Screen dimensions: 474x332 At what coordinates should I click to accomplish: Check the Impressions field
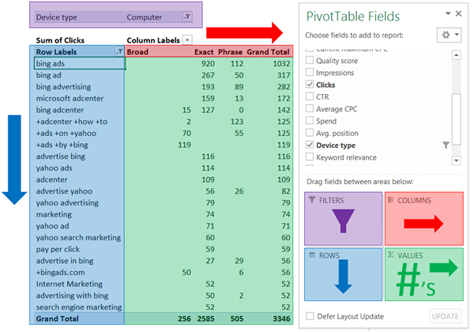point(310,72)
